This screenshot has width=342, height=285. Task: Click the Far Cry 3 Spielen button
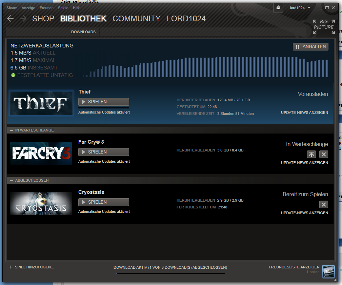point(104,152)
